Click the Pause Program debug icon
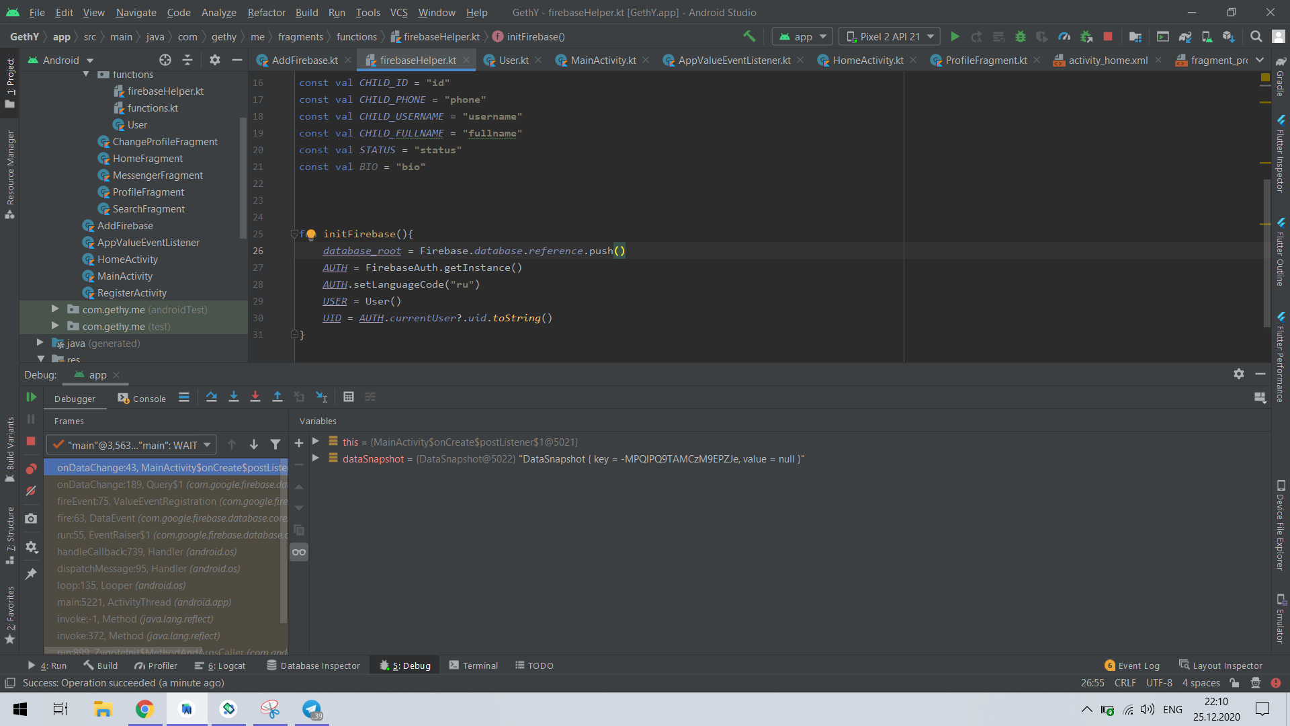Screen dimensions: 1290x726 tap(31, 419)
